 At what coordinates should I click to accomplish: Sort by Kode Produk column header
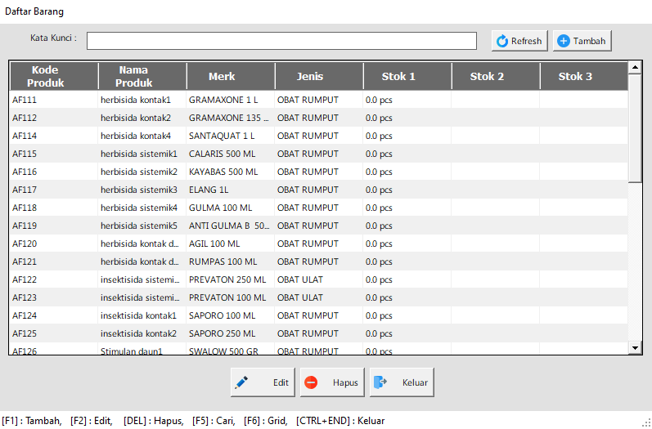tap(54, 76)
